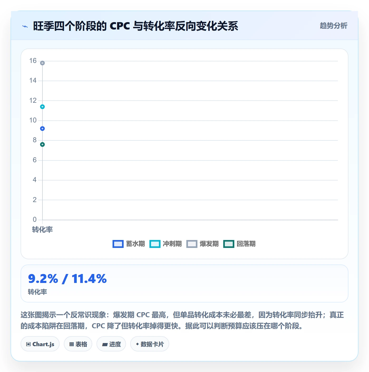Click the y-axis tick label 8

35,140
